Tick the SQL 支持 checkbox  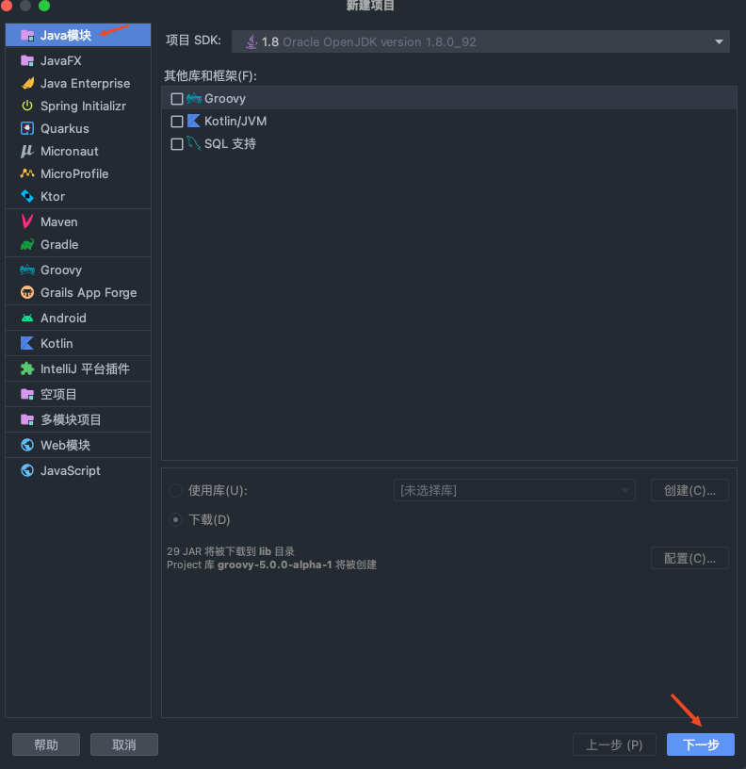(x=177, y=143)
